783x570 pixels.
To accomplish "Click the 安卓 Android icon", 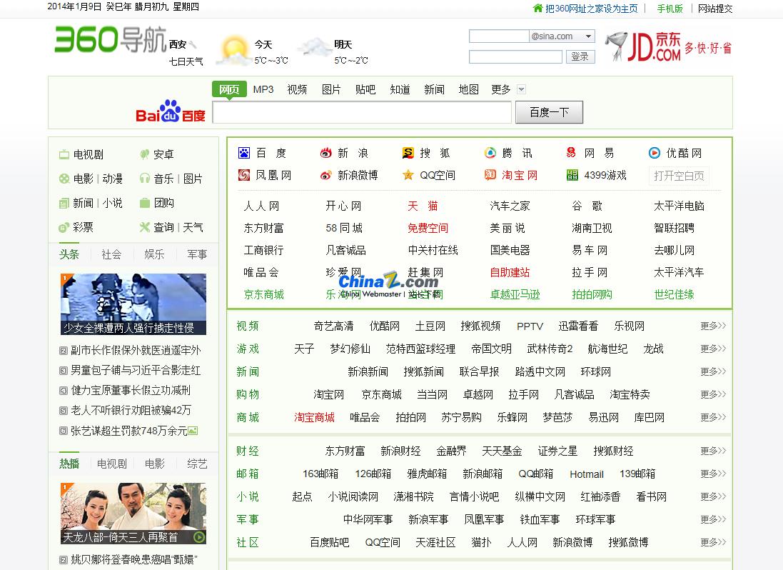I will pyautogui.click(x=145, y=154).
